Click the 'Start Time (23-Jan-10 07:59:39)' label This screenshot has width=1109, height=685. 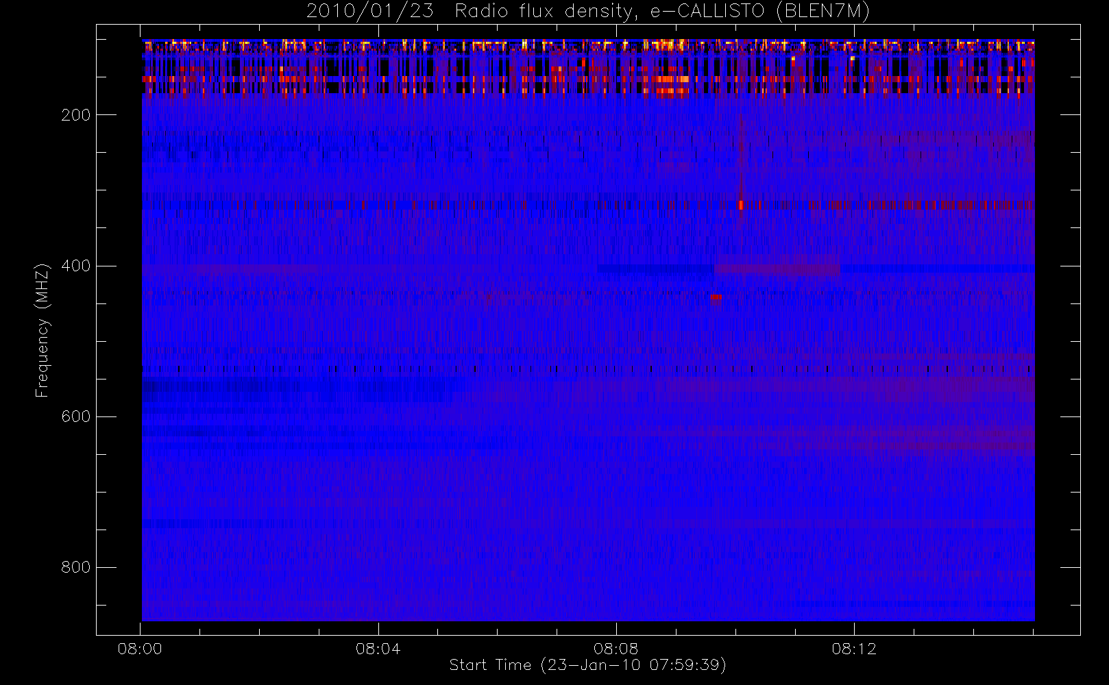pyautogui.click(x=587, y=665)
